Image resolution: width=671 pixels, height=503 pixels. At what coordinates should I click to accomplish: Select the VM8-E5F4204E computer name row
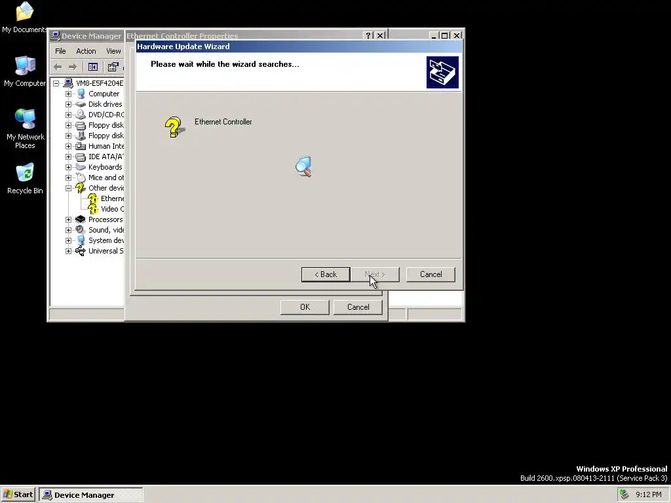(x=100, y=83)
